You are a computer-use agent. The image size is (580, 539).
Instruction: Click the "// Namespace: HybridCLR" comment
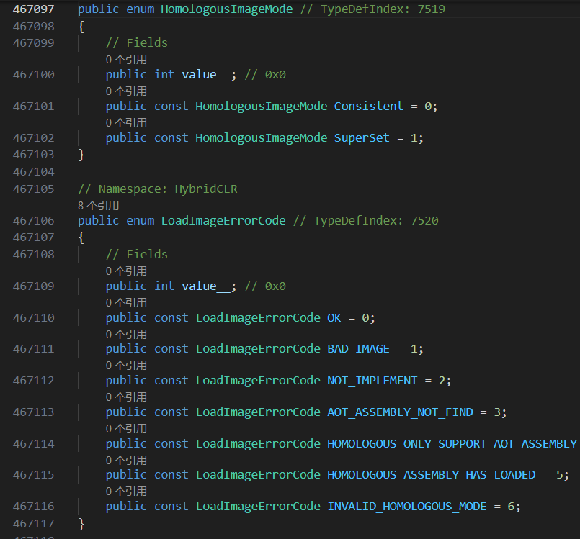pos(158,189)
